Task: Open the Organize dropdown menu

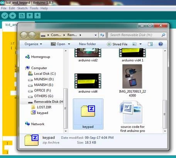Action: 33,44
